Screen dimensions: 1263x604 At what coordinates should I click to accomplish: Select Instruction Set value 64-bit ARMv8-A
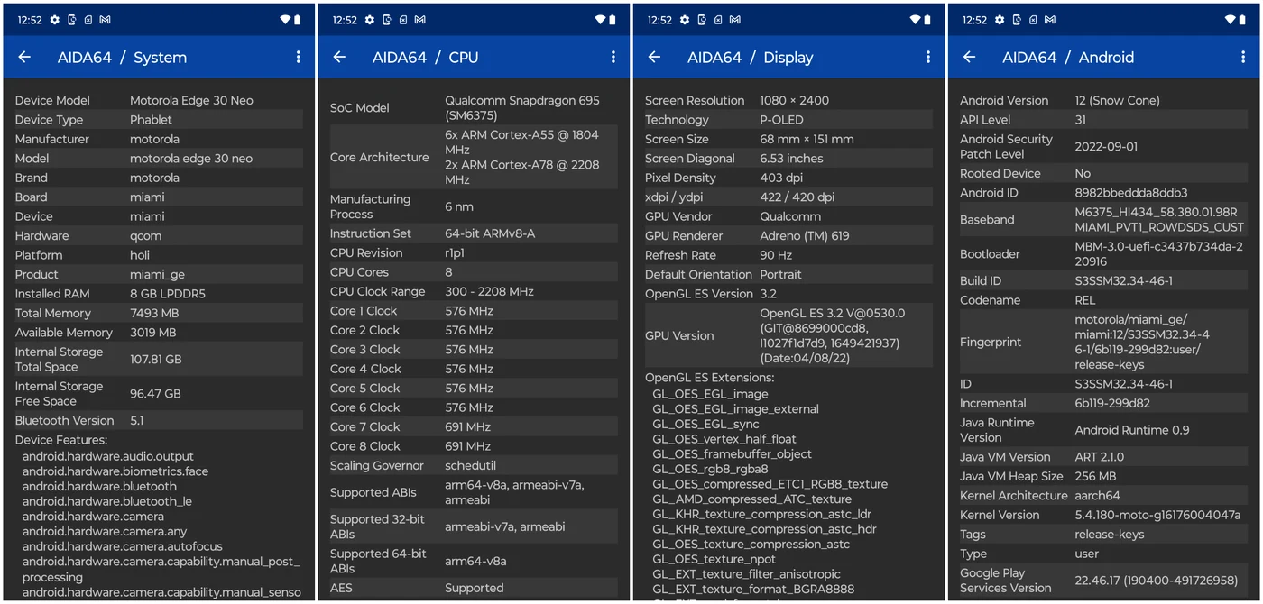tap(490, 233)
